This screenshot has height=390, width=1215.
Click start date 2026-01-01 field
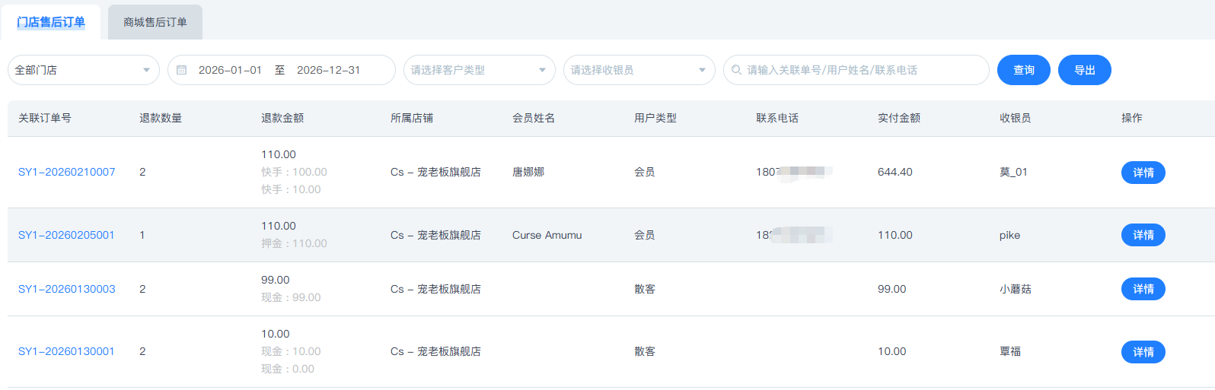pos(230,70)
